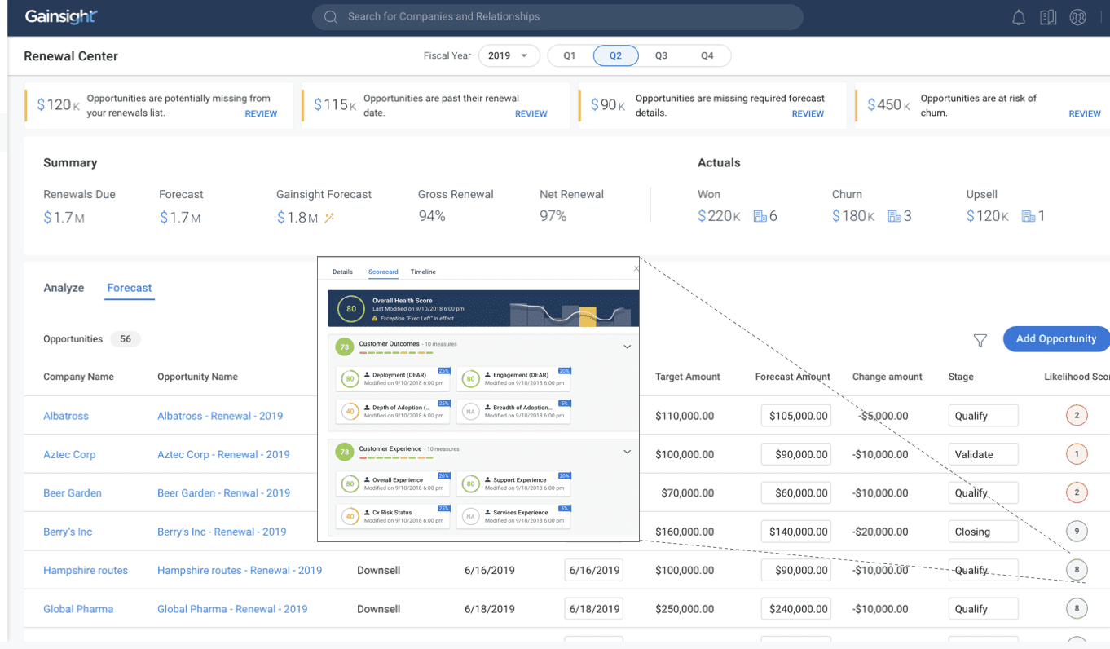1110x649 pixels.
Task: Click the building icon next to Churn
Action: [x=894, y=216]
